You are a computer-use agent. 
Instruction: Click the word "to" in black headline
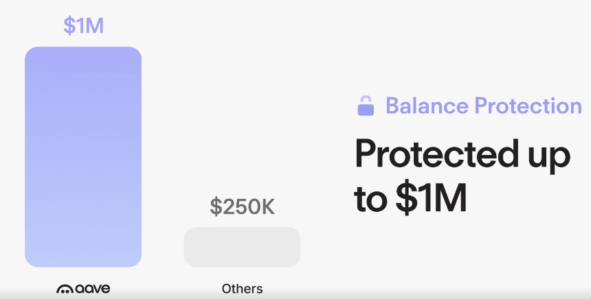coord(370,198)
